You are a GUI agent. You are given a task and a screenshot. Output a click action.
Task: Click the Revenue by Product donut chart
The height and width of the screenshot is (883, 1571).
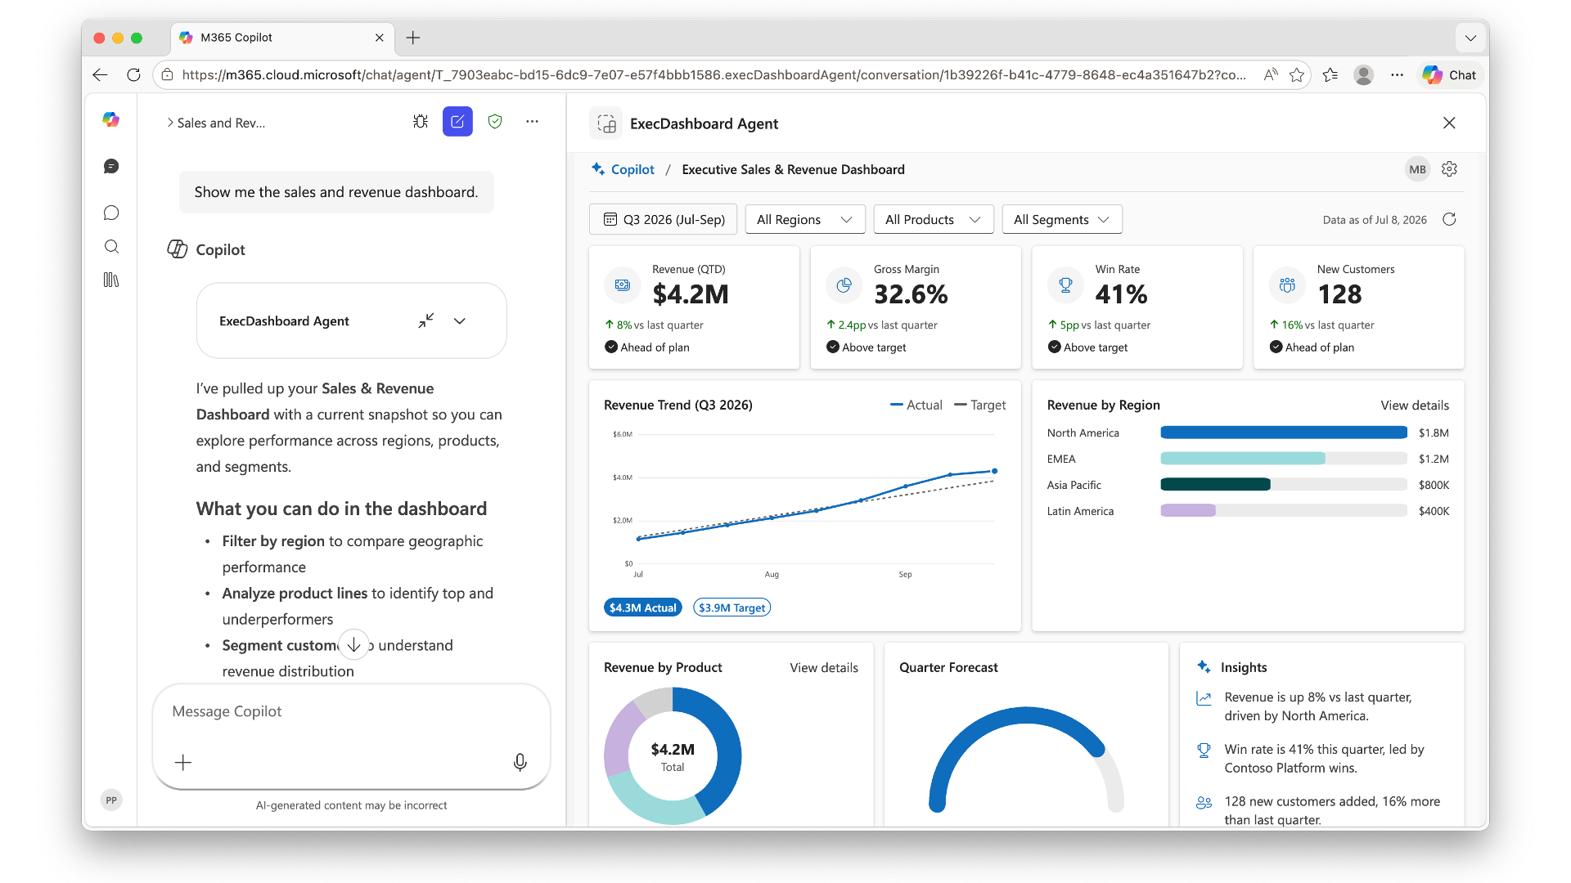[x=673, y=755]
